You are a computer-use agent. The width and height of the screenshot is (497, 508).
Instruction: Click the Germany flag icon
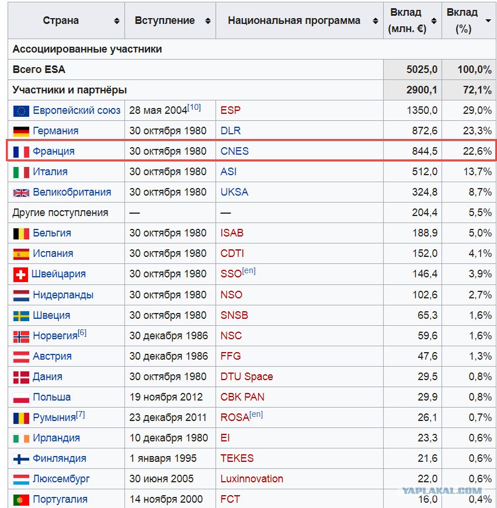[21, 131]
